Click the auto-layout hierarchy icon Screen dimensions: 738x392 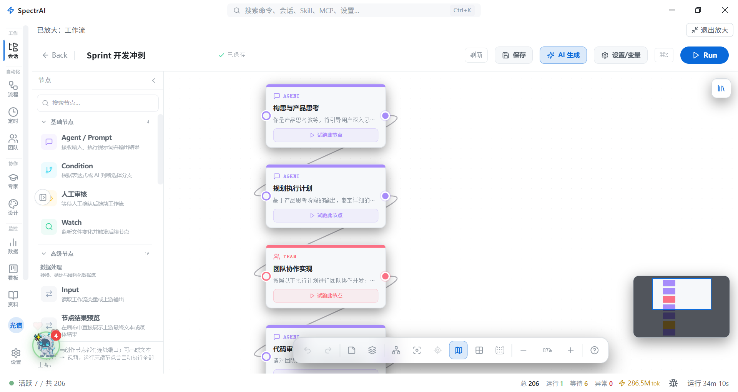tap(396, 350)
